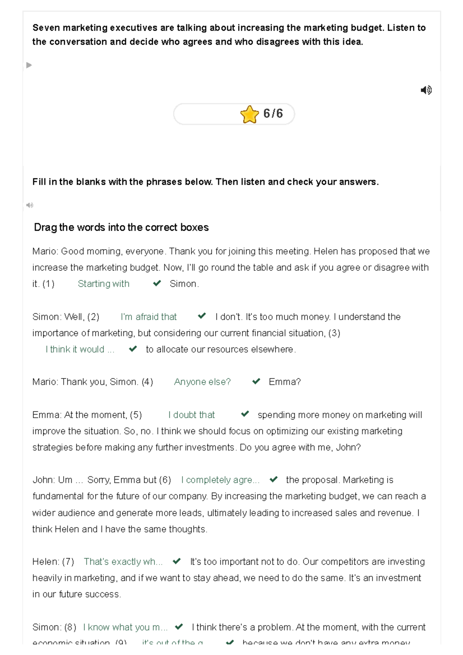Select the "I completely agre..." answer box
Screen dimensions: 463x655
click(x=220, y=480)
